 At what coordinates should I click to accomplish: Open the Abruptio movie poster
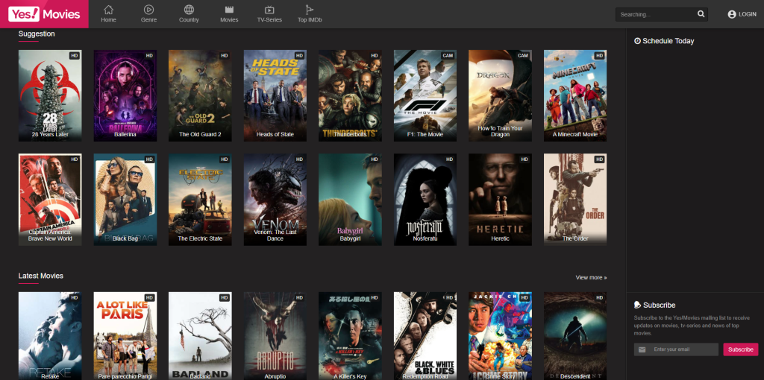click(275, 336)
